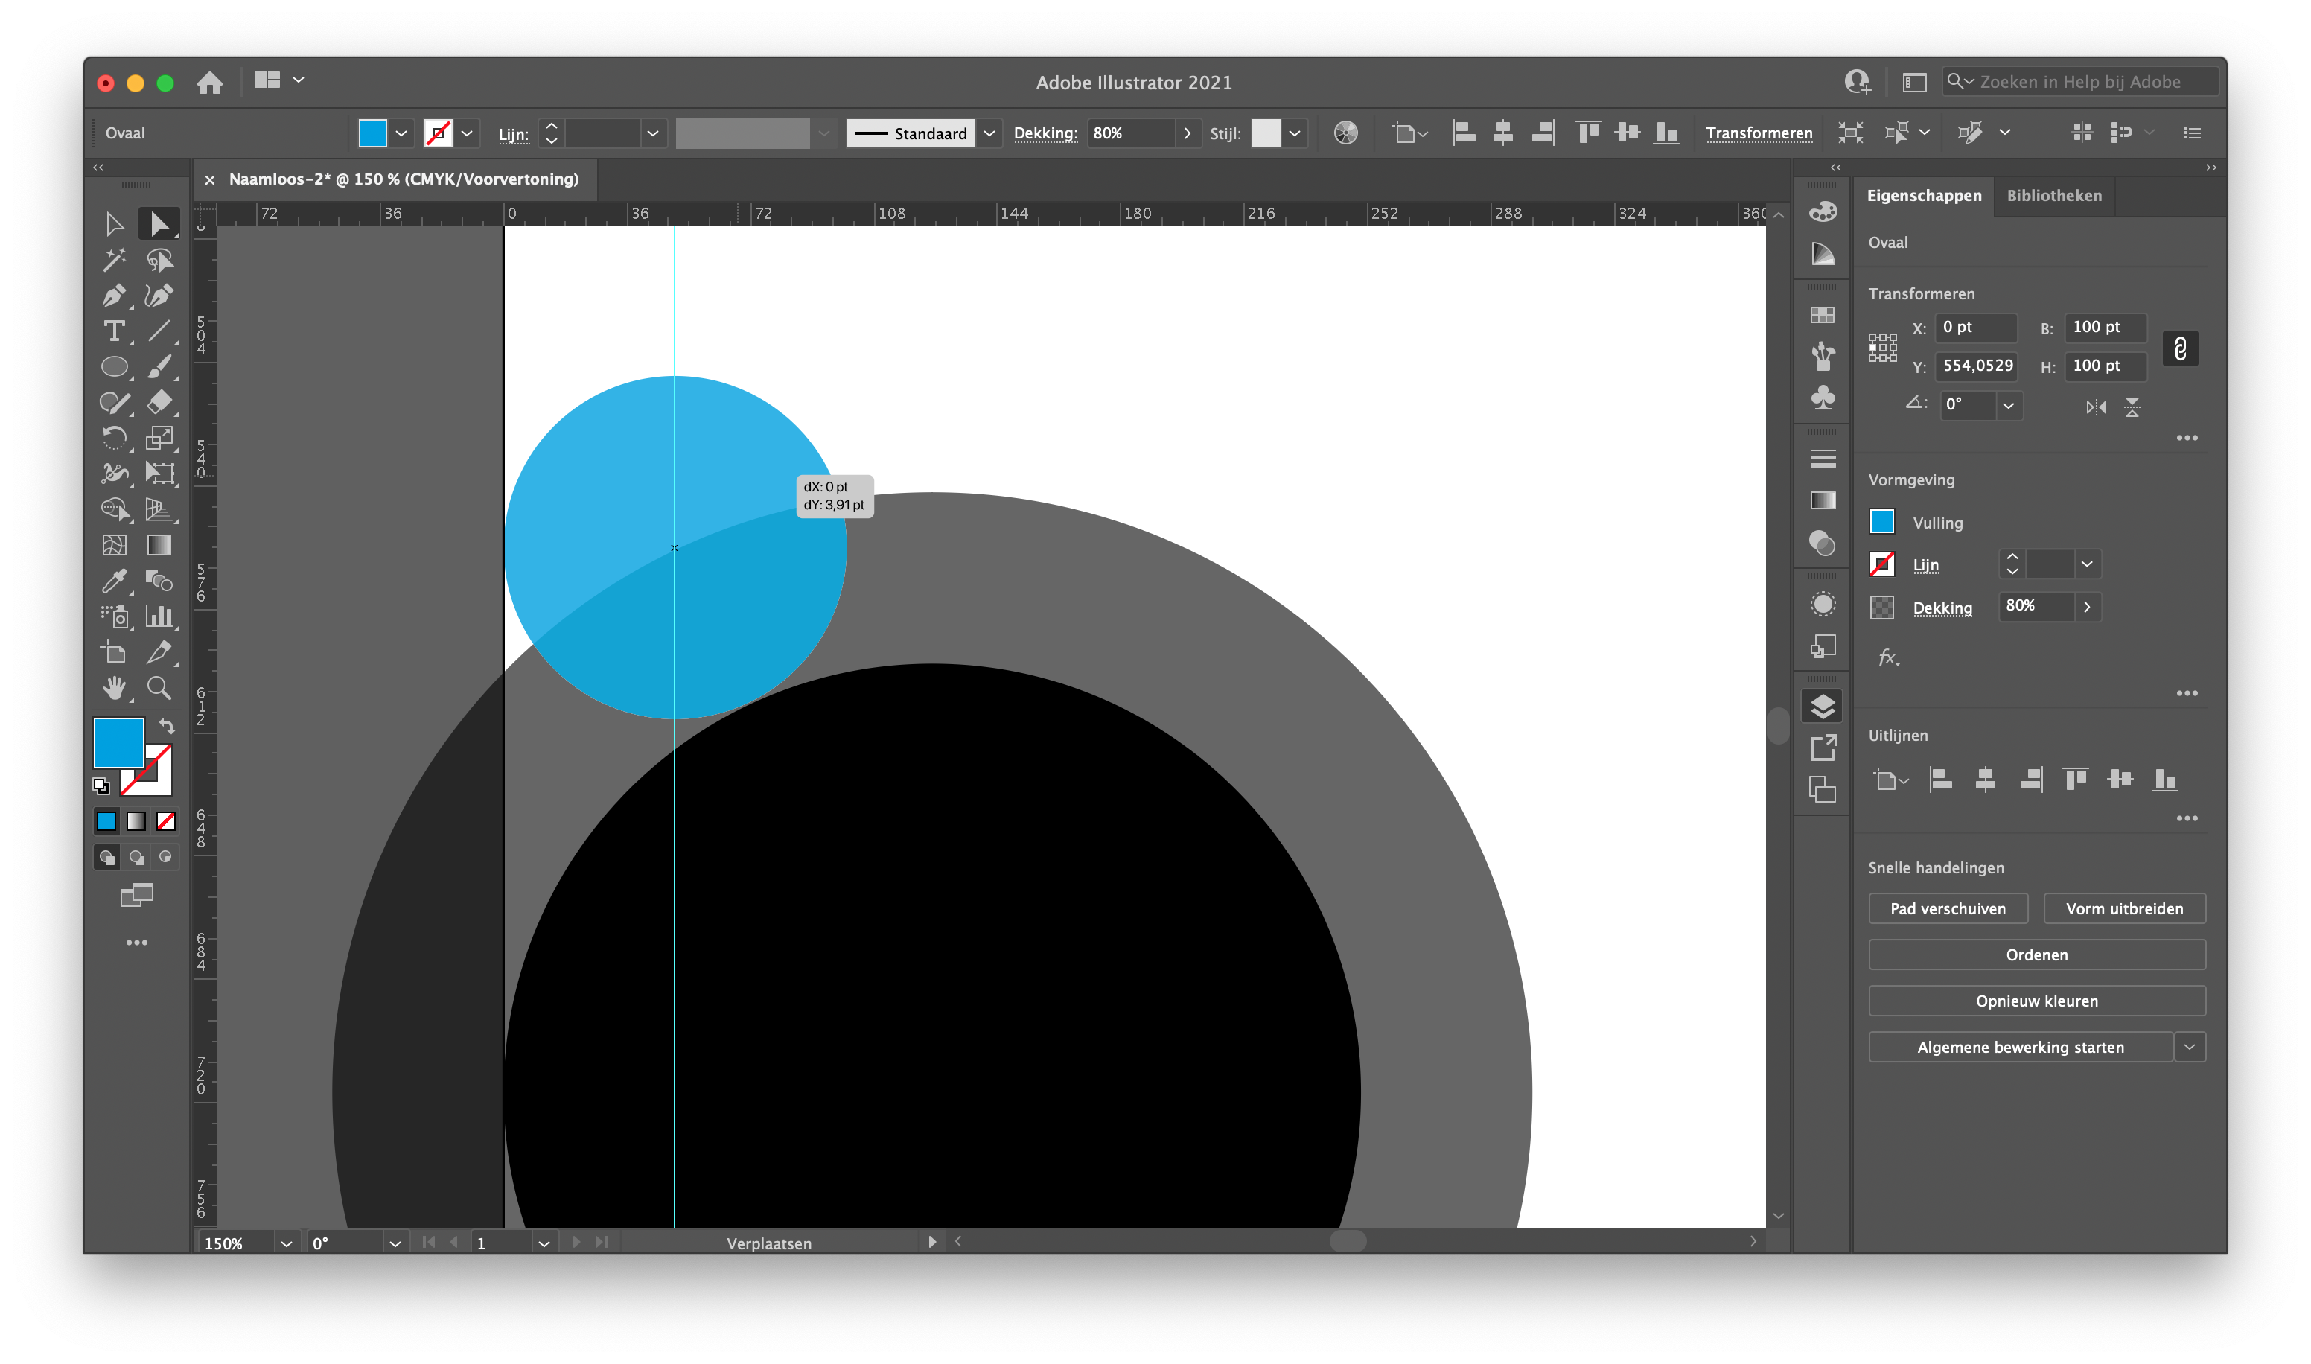Toggle constrain width and height proportions link
Screen dimensions: 2311x1364
(2180, 348)
